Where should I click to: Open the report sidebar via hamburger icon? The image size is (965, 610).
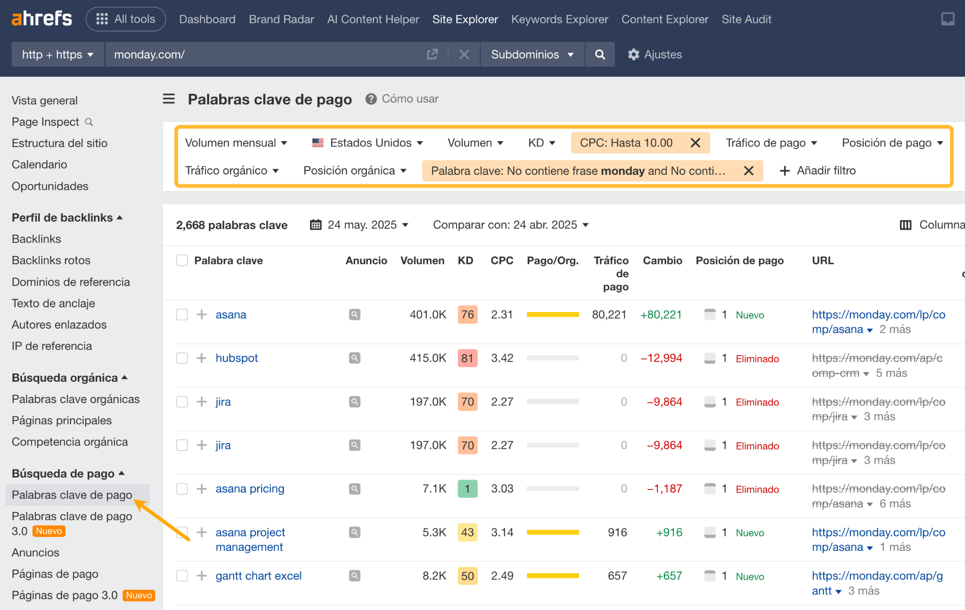point(169,99)
